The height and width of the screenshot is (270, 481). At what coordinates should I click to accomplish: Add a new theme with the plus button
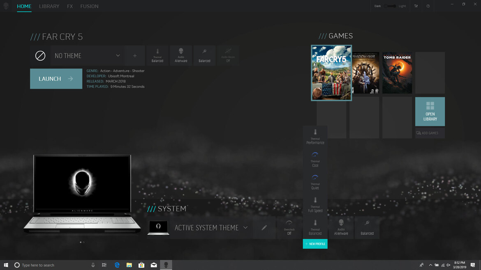tap(135, 56)
